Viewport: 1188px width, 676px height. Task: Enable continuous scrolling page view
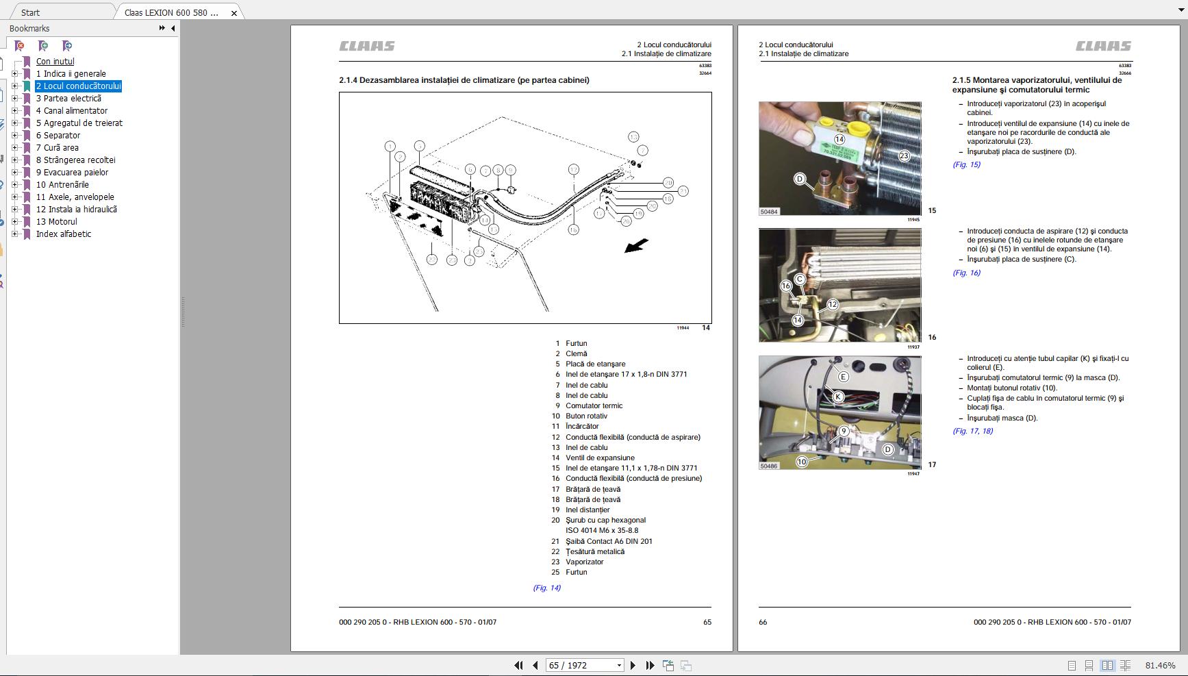click(x=1089, y=666)
